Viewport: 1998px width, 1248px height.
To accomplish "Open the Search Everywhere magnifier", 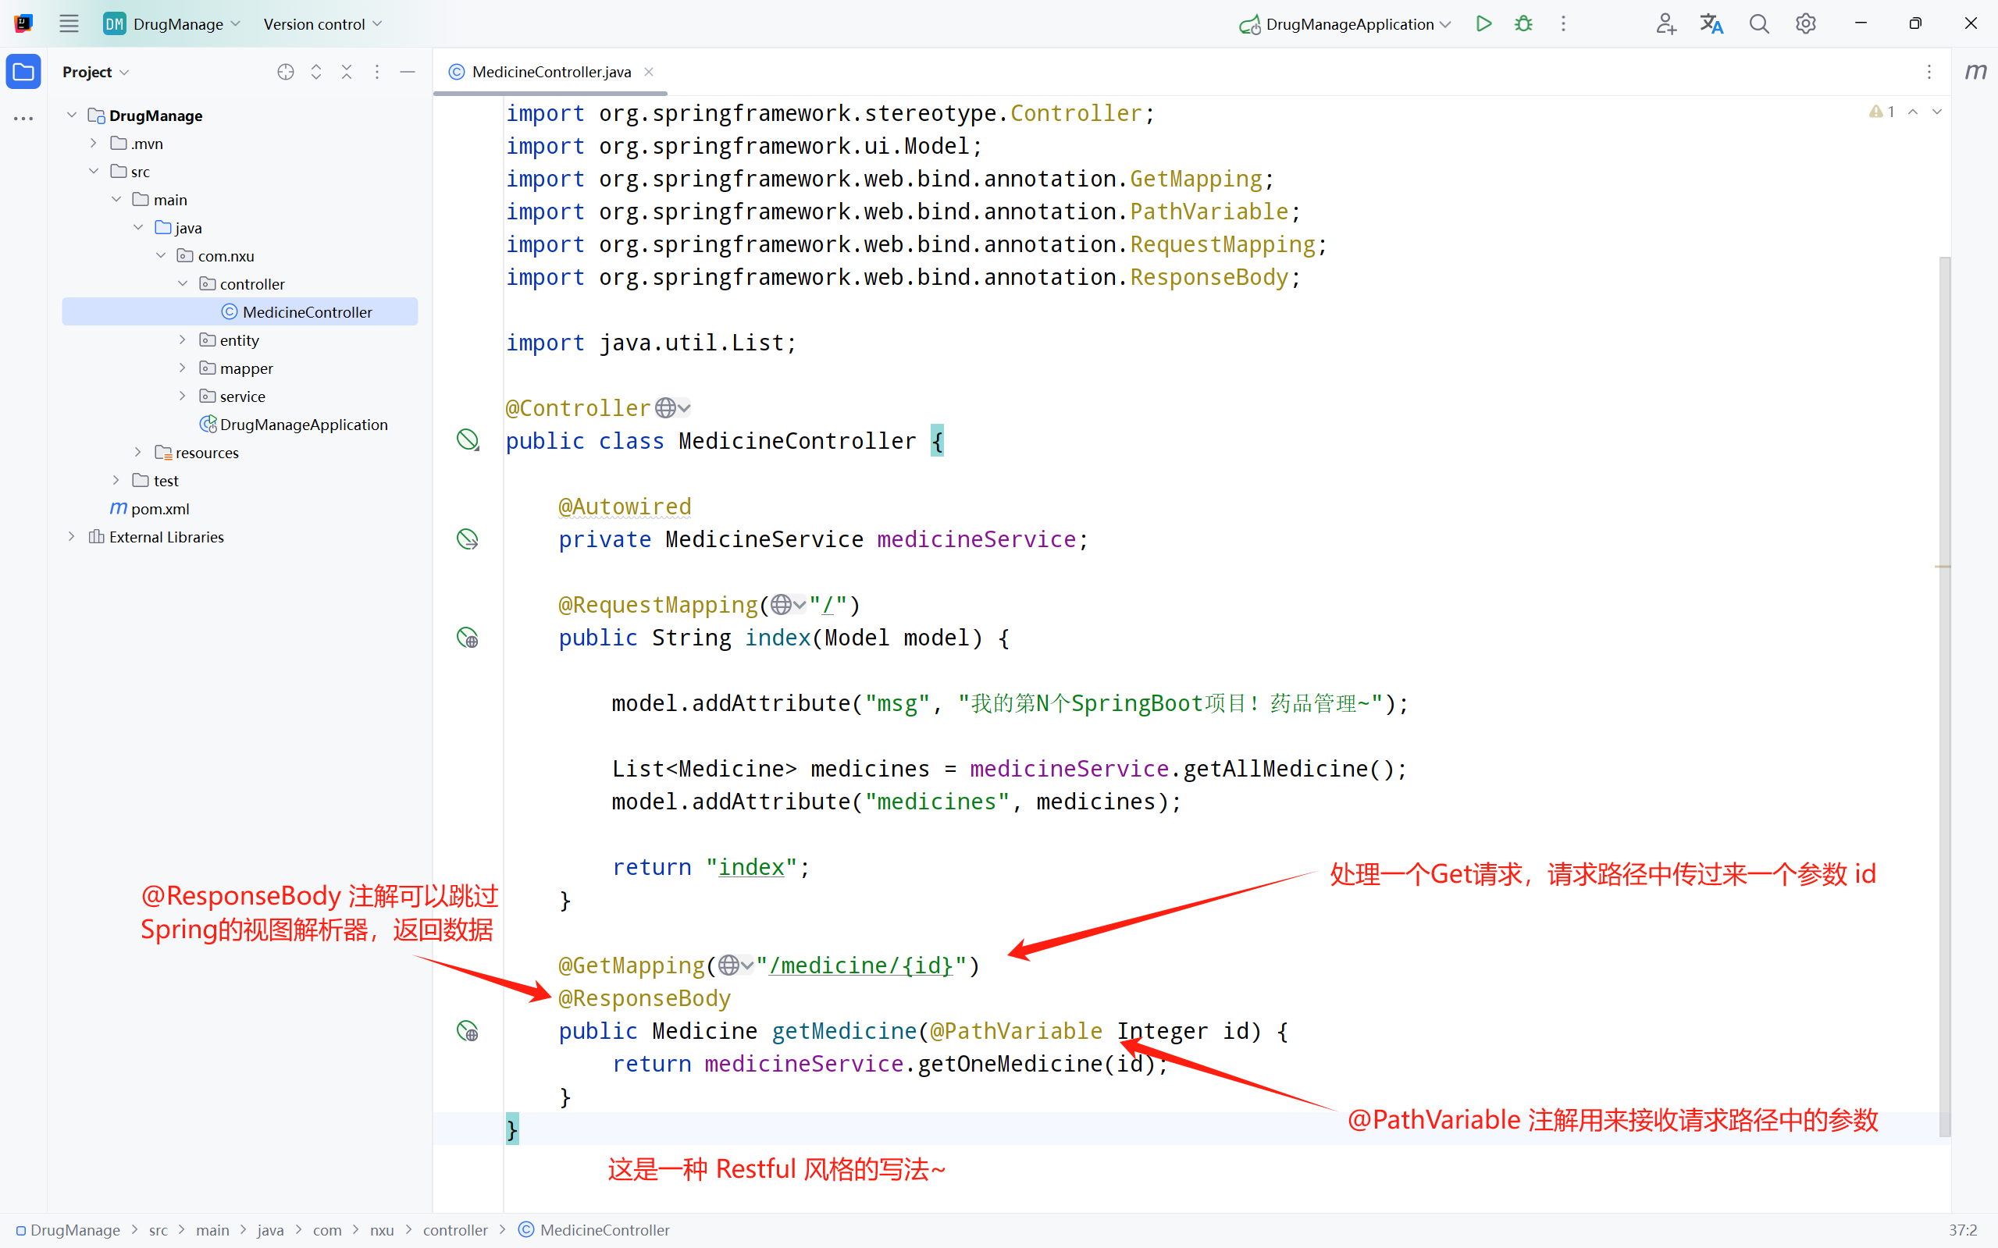I will pyautogui.click(x=1758, y=24).
